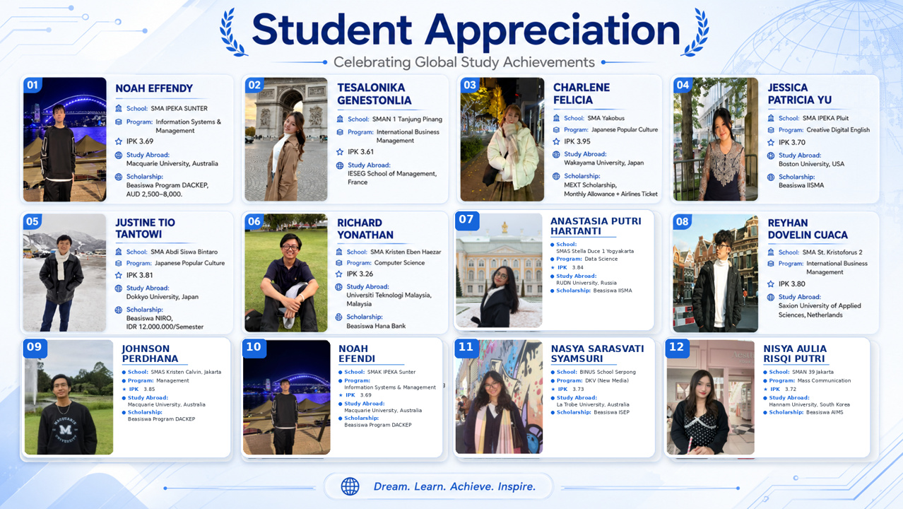Open Justine Tio Tantowi's snowy photo
Viewport: 903px width, 509px height.
[64, 273]
